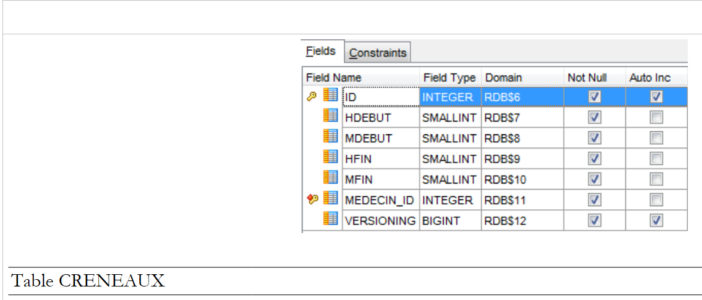Screen dimensions: 702x300
Task: Open the Fields tab
Action: pos(321,51)
